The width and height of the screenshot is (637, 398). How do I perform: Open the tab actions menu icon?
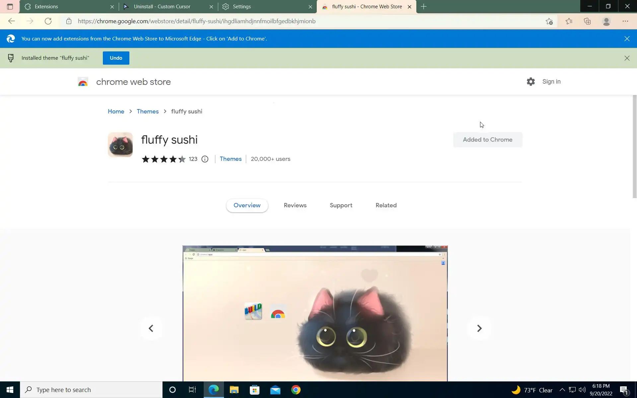click(x=10, y=7)
